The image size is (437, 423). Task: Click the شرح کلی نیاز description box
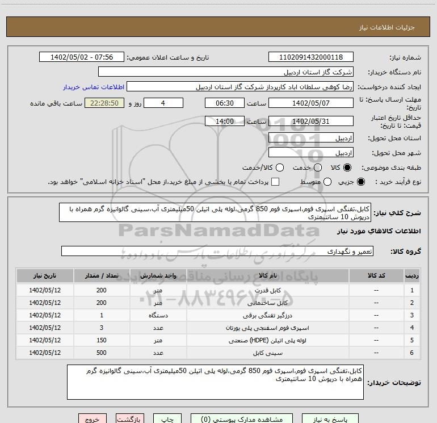point(215,212)
